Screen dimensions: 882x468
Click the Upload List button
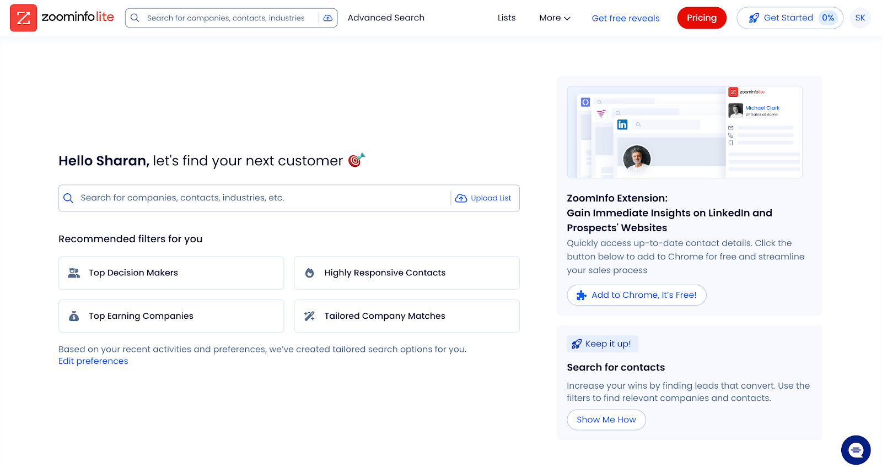click(483, 198)
